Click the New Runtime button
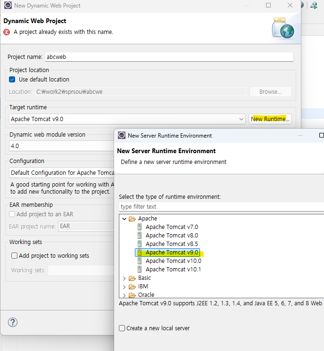 point(270,119)
